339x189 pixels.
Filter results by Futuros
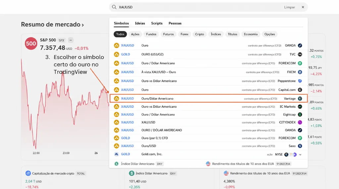coord(169,34)
